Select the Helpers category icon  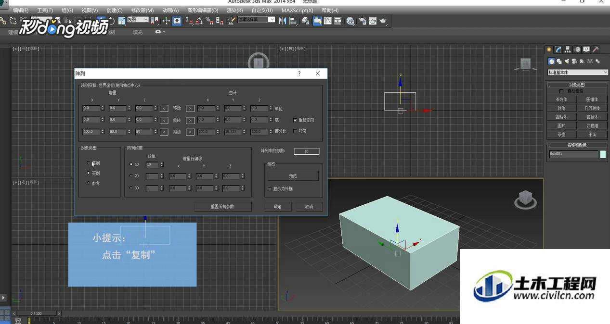pos(582,61)
